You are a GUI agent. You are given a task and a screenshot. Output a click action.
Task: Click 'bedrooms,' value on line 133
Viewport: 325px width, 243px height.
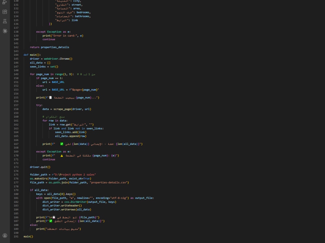(84, 12)
